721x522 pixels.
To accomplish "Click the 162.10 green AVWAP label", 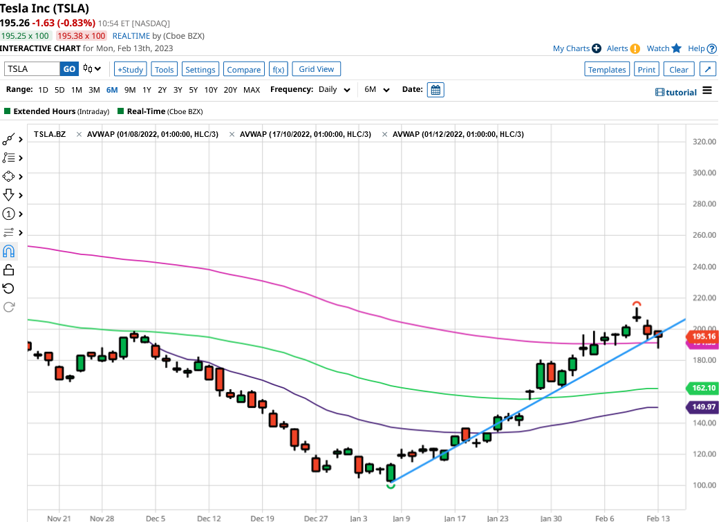I will pos(702,388).
